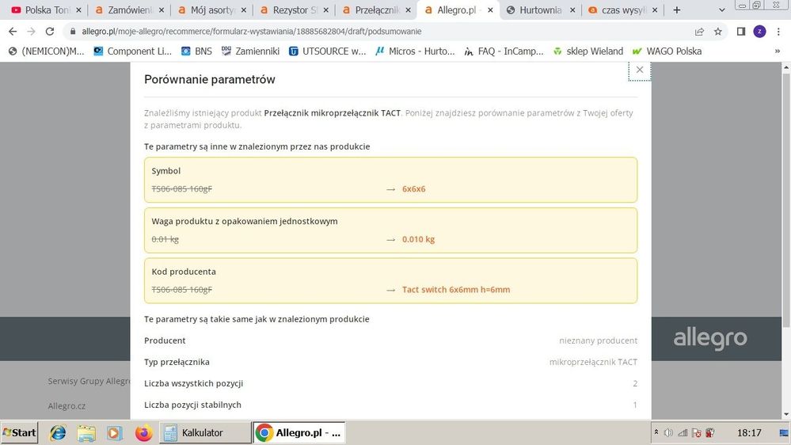Screen dimensions: 791x445
Task: Open WAGO Polska bookmark
Action: click(667, 51)
